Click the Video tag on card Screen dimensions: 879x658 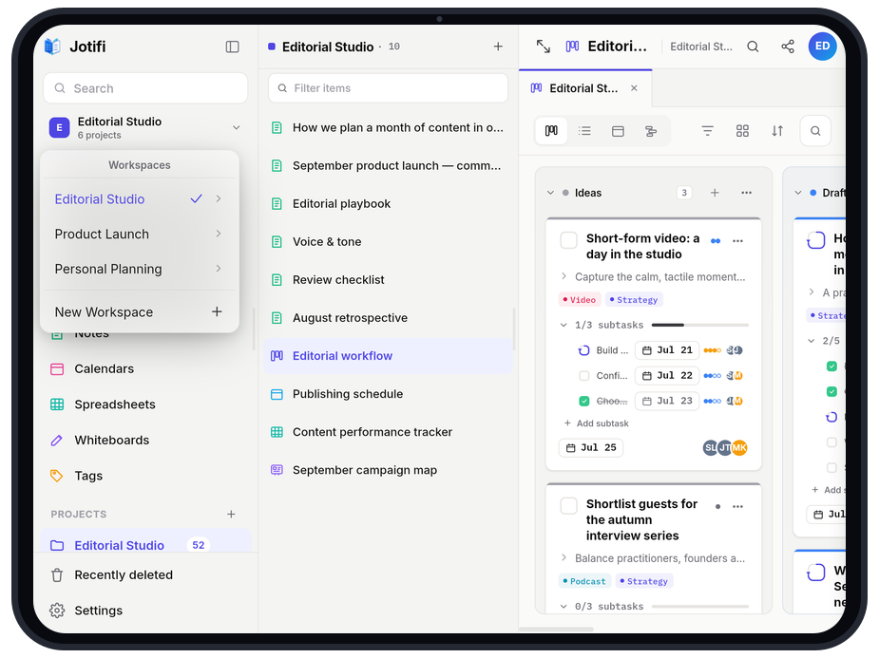coord(580,300)
